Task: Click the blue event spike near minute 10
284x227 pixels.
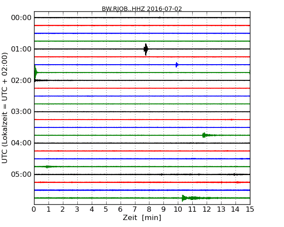Action: tap(177, 65)
